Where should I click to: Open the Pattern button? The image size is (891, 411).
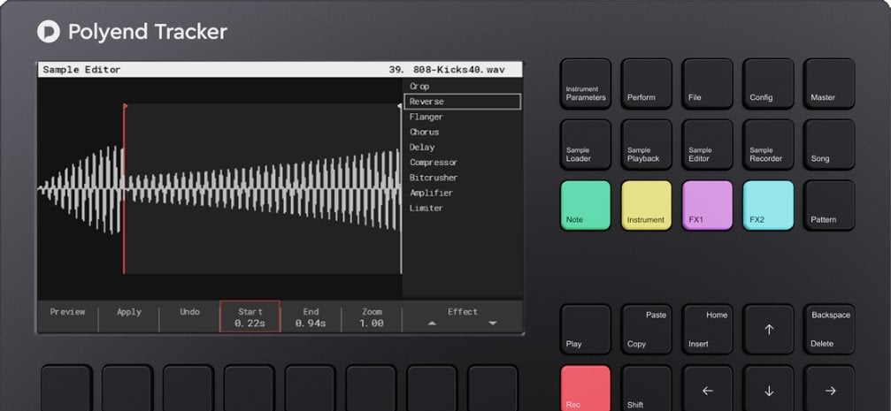829,205
